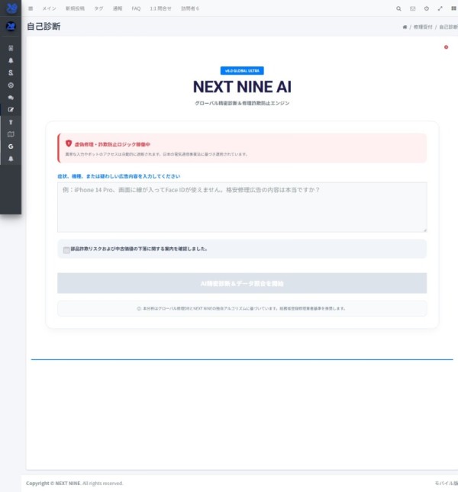The width and height of the screenshot is (458, 492).
Task: Click the home icon in breadcrumb
Action: [x=405, y=27]
